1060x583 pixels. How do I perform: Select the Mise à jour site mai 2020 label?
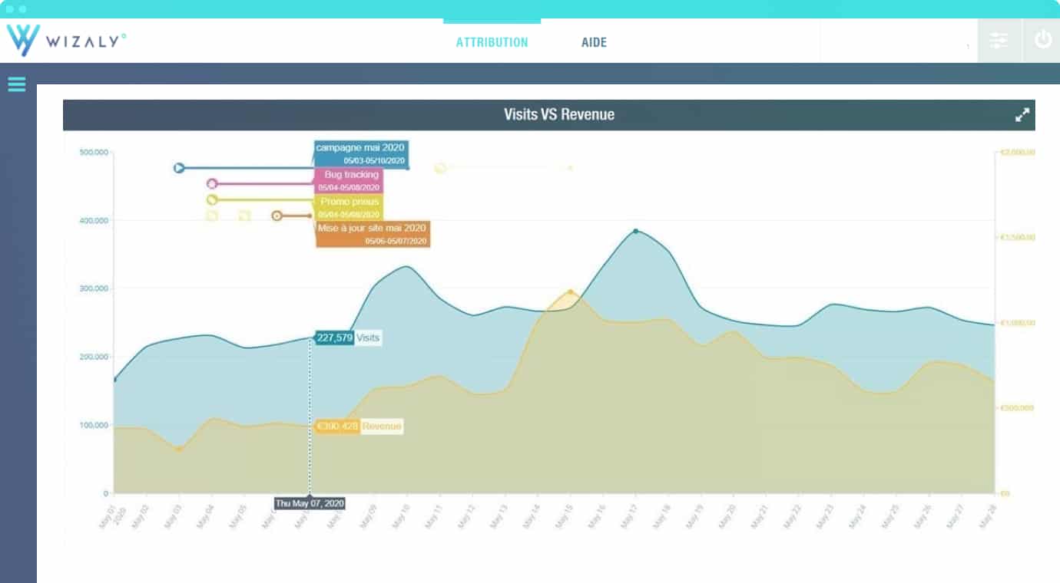click(x=373, y=234)
